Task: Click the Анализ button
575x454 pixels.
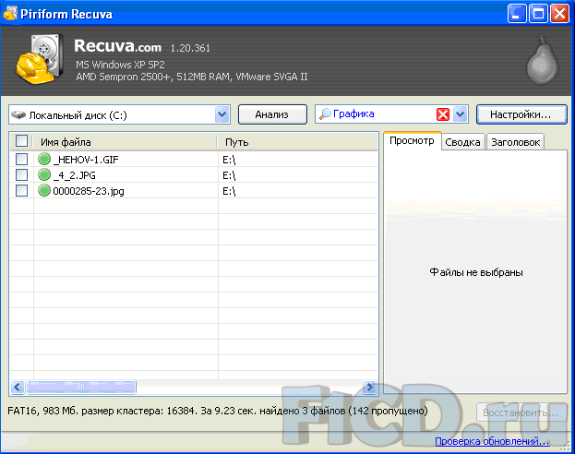Action: [272, 114]
